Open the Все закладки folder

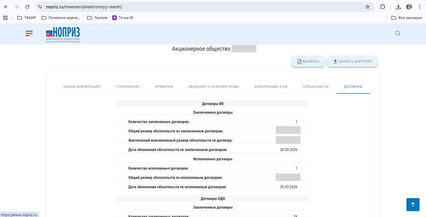406,18
